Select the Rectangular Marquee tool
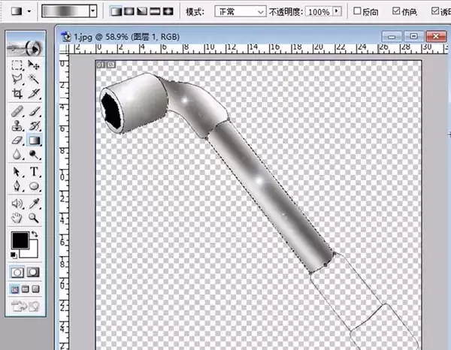This screenshot has width=451, height=350. [17, 65]
